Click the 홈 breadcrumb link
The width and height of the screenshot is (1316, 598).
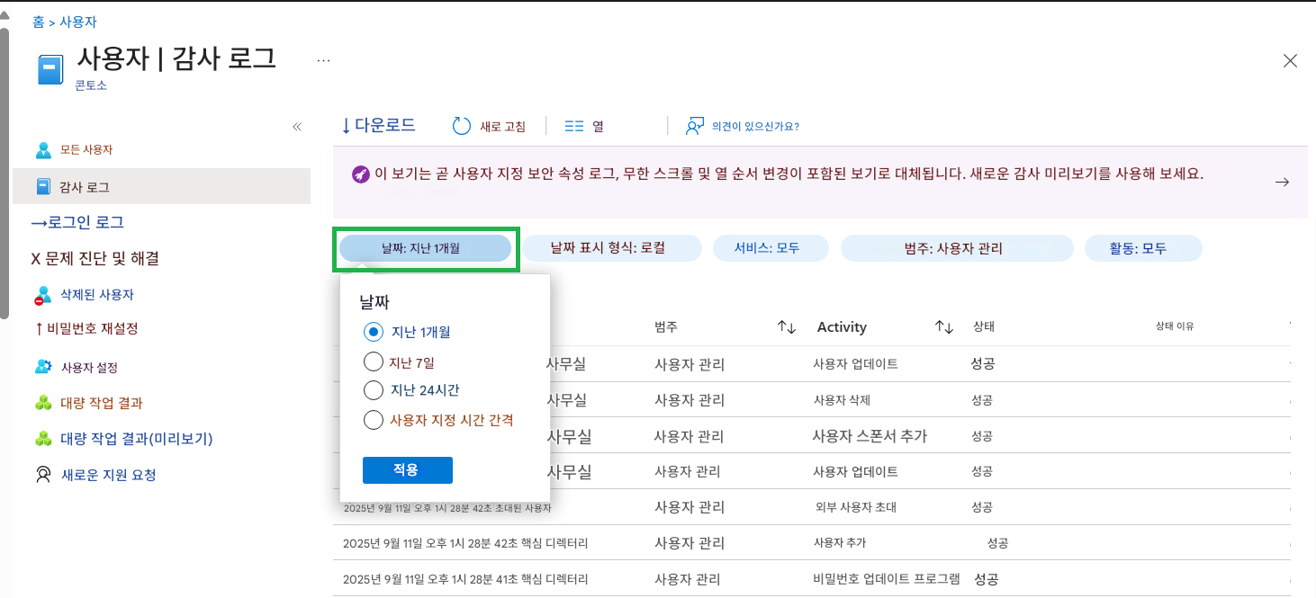[x=38, y=22]
